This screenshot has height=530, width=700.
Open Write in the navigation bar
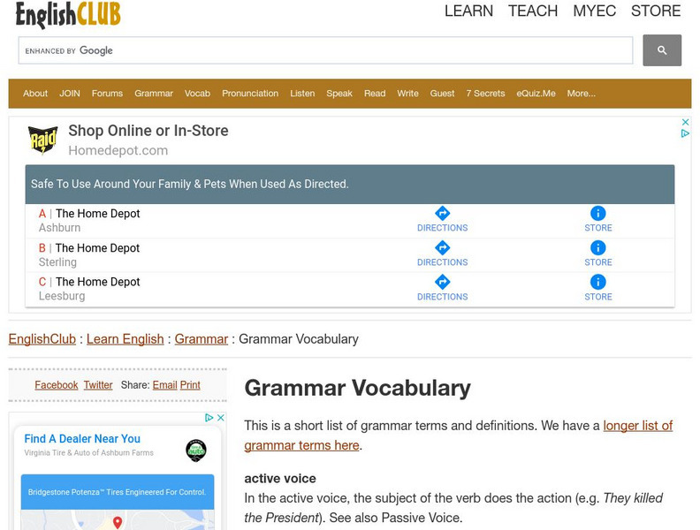pyautogui.click(x=407, y=94)
